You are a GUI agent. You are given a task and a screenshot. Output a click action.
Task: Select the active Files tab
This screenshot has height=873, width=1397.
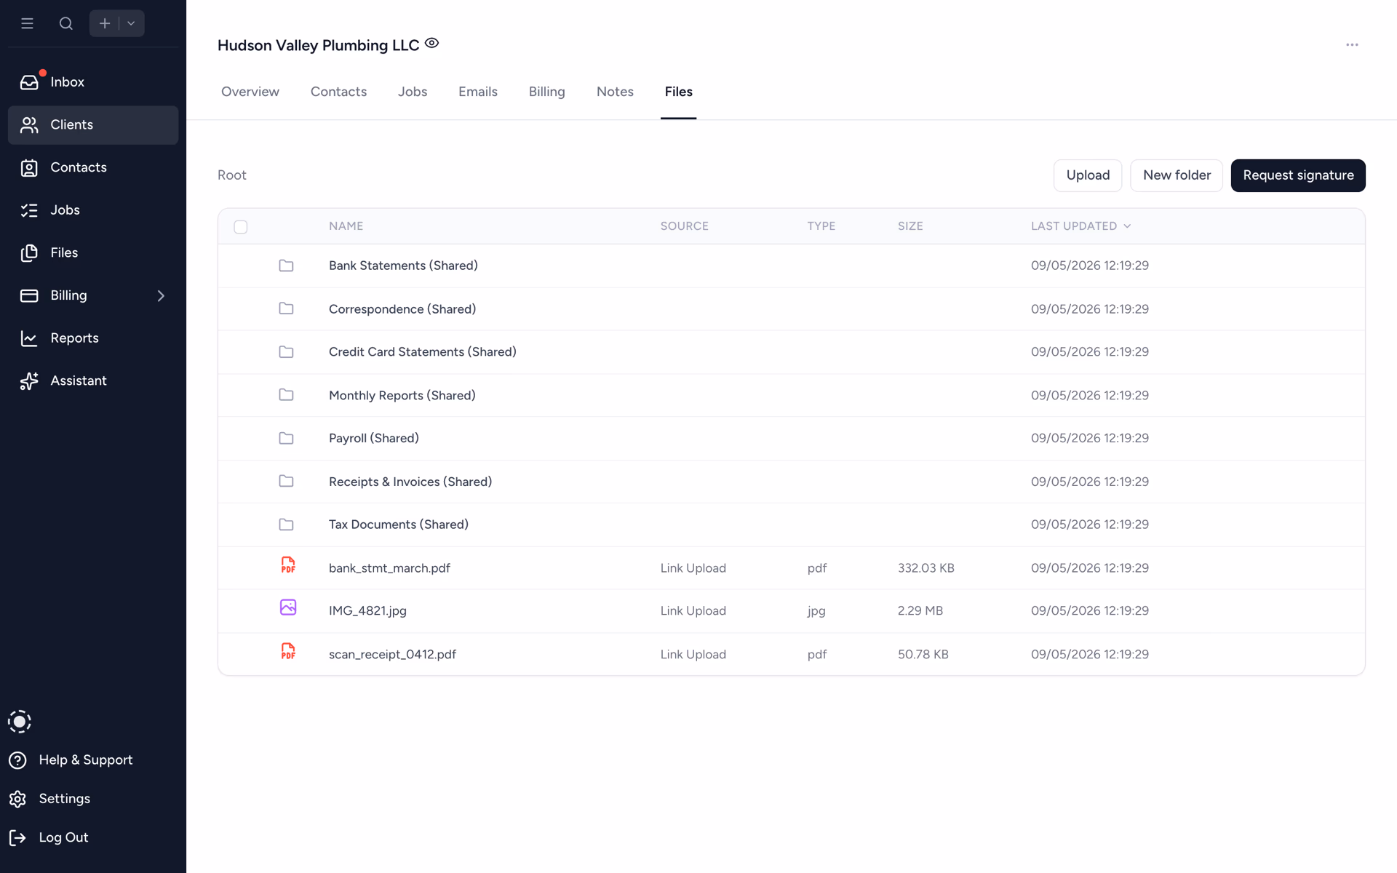pos(678,92)
